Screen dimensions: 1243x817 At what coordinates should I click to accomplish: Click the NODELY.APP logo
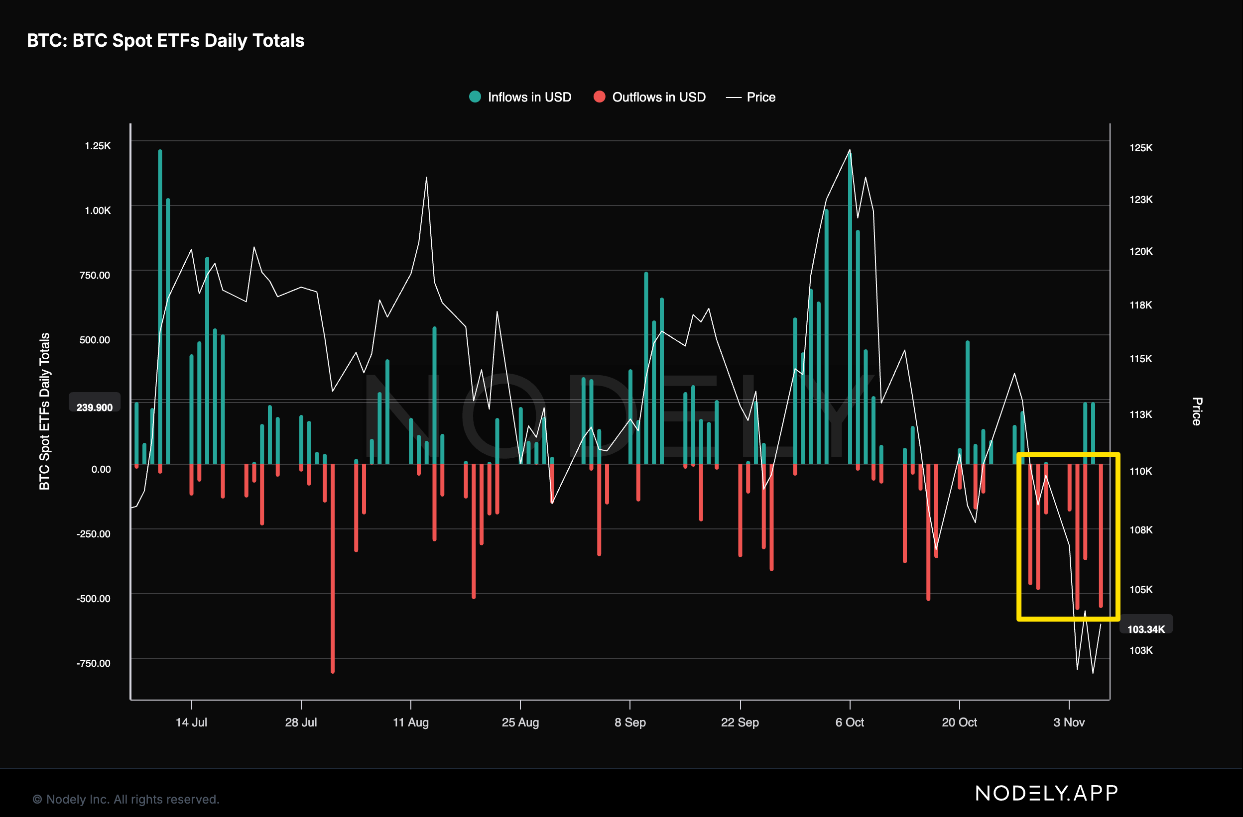(1046, 794)
